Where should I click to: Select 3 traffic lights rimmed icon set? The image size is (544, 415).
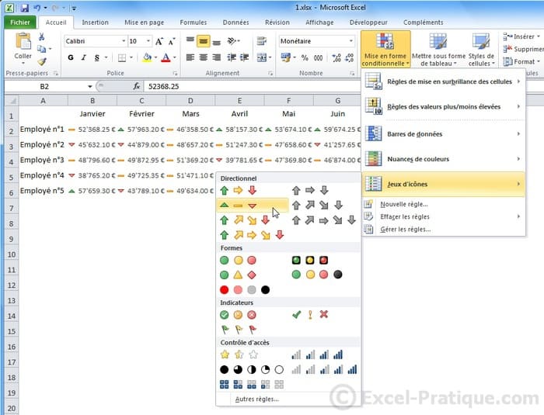(x=310, y=260)
